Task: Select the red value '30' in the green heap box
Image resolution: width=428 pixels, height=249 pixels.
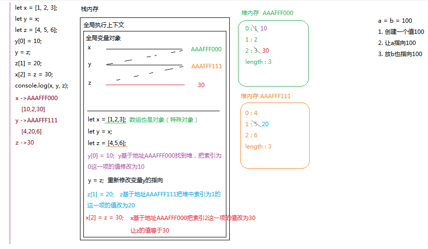Action: (x=266, y=51)
